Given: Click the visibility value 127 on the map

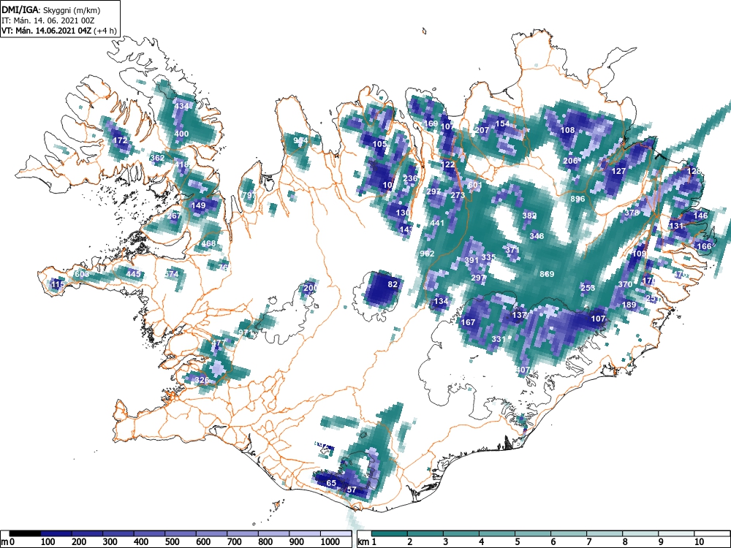Looking at the screenshot, I should click(618, 171).
